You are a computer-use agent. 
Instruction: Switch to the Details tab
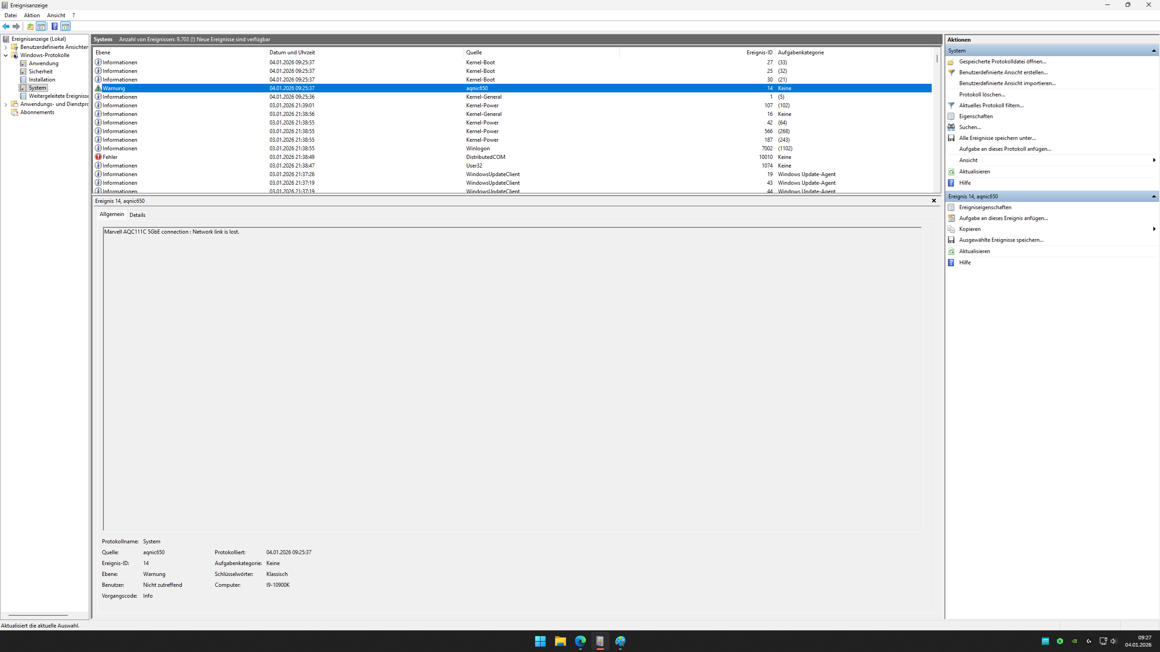pos(137,215)
